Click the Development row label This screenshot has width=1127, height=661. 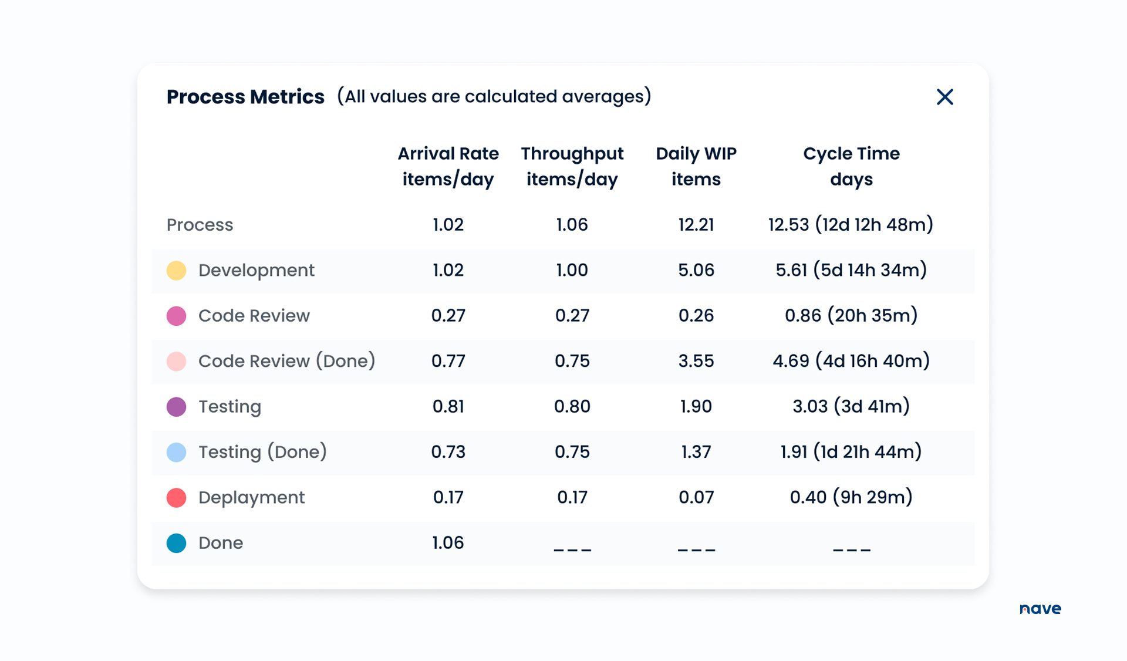pos(256,271)
